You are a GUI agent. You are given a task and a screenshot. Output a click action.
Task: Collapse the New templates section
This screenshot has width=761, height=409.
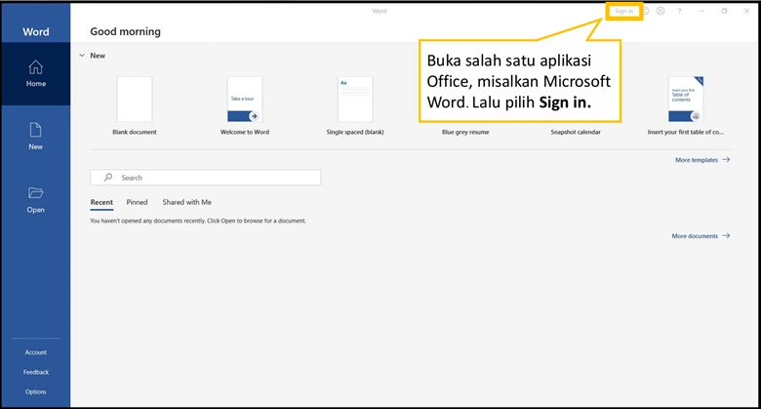82,56
